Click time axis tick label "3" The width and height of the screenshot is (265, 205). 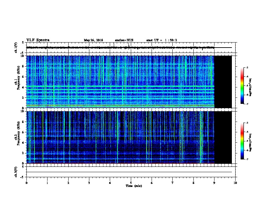coord(89,183)
